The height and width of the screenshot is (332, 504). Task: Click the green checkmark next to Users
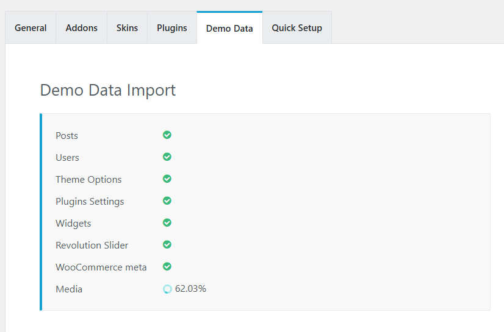point(167,157)
